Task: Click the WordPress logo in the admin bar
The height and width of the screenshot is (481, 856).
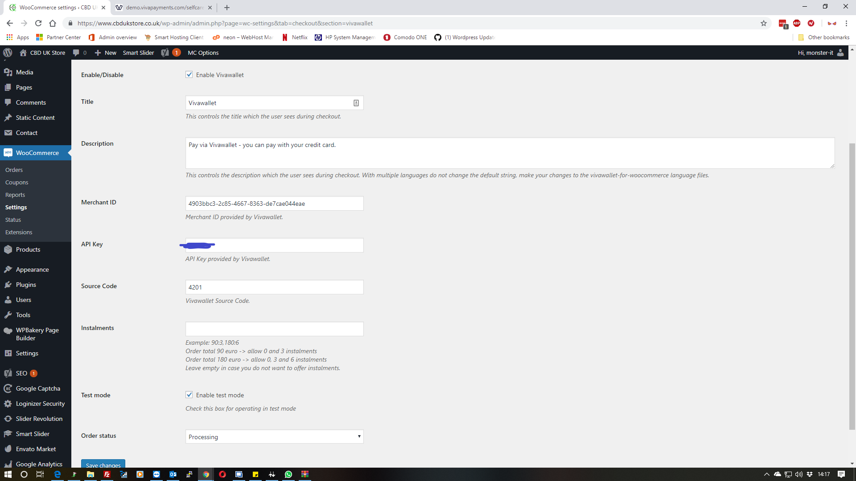Action: 8,53
